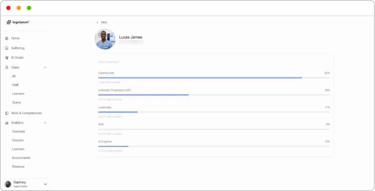Click the 88% value
Screen dimensions: 375x191
click(327, 73)
